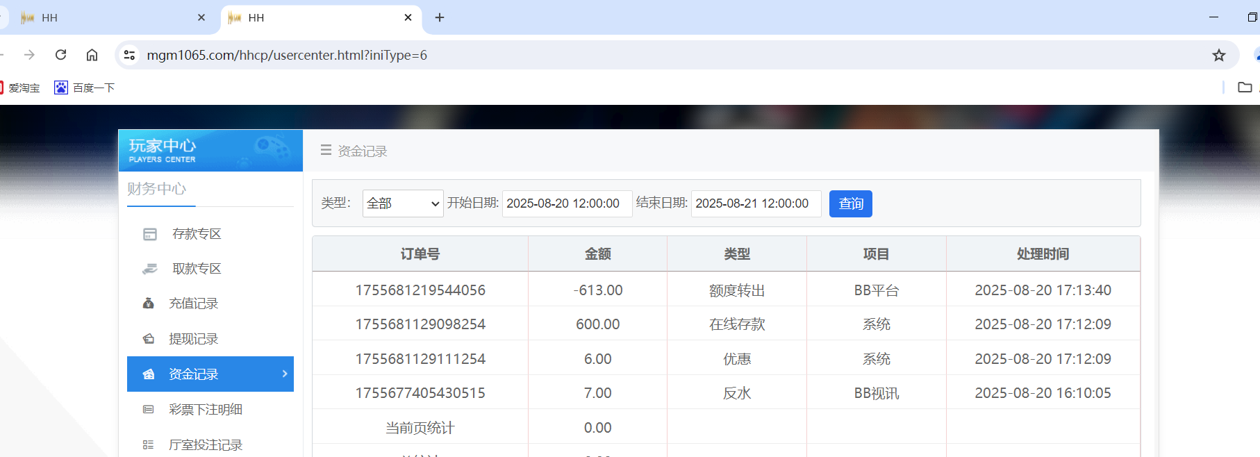Screen dimensions: 1260x457
Task: Go to the browser home page icon
Action: 92,55
